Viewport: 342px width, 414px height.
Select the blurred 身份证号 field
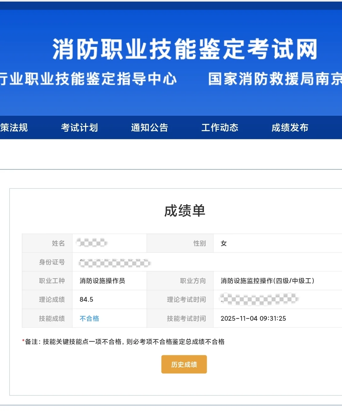click(114, 262)
